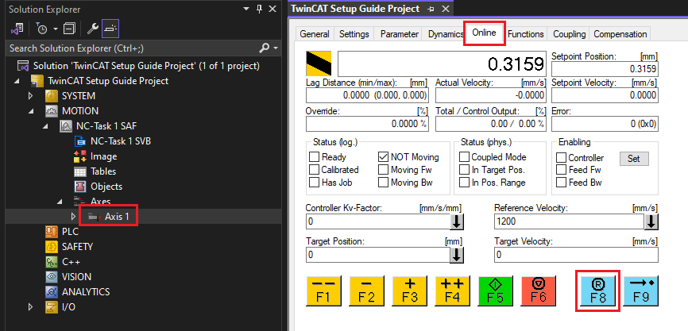The width and height of the screenshot is (688, 331).
Task: Collapse the NC-Task 1 SAF node
Action: pyautogui.click(x=45, y=126)
